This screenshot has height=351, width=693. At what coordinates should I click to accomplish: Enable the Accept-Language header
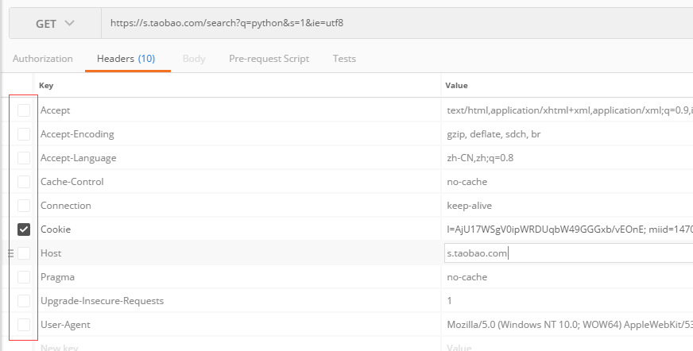[x=24, y=158]
